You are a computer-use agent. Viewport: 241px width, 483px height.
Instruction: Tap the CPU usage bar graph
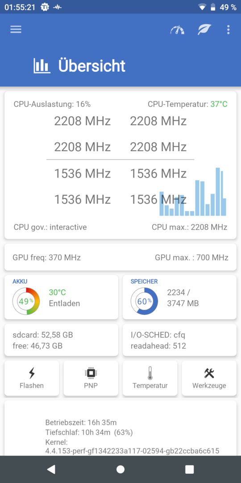click(x=193, y=191)
